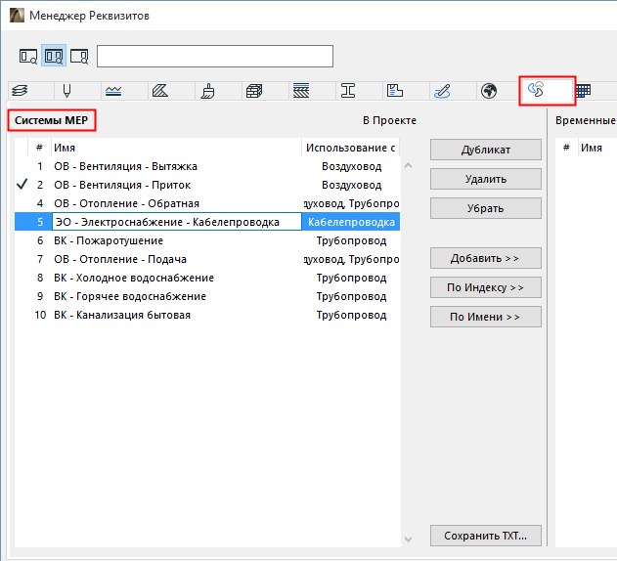Click the attribute search text field
The width and height of the screenshot is (617, 561).
pyautogui.click(x=215, y=56)
